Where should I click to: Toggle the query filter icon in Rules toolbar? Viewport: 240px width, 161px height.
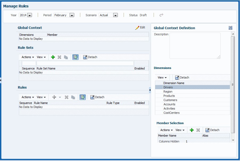pos(83,97)
